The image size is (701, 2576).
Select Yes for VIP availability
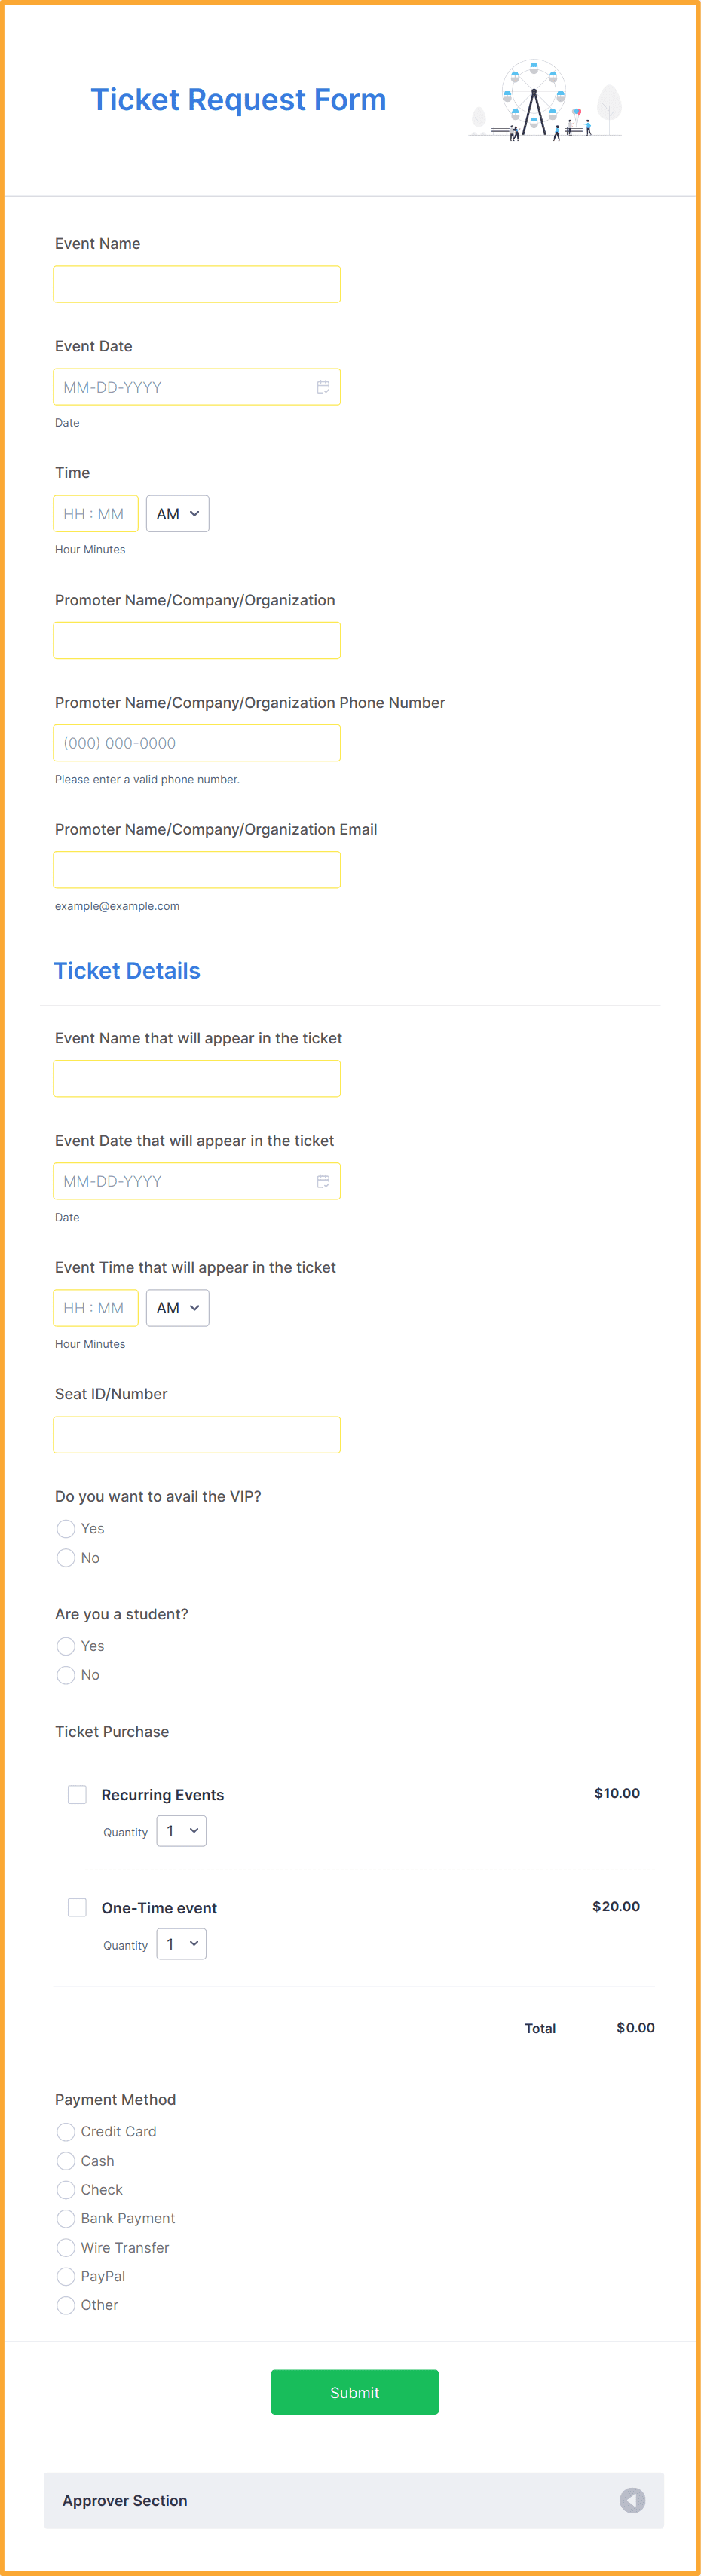click(x=65, y=1528)
